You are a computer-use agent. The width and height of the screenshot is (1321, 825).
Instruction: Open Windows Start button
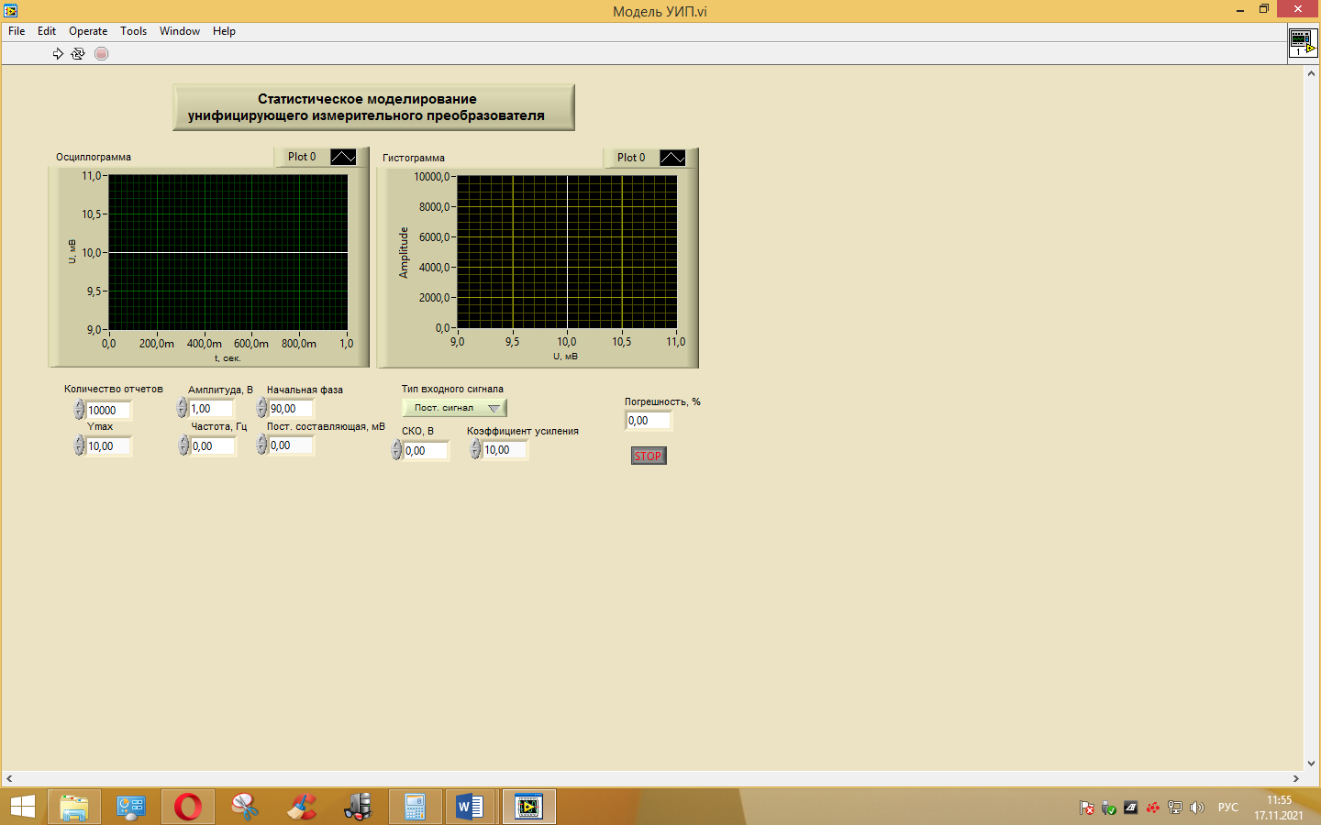(x=22, y=807)
